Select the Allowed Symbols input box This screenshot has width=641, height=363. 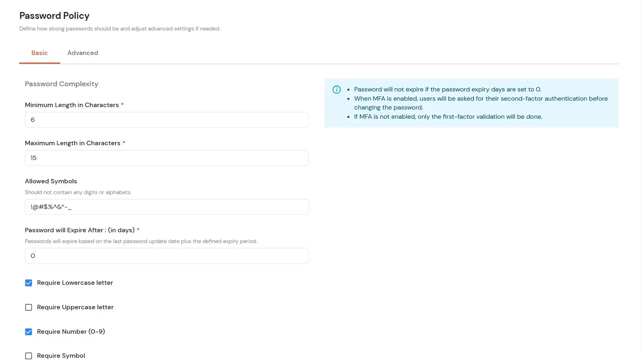tap(166, 207)
